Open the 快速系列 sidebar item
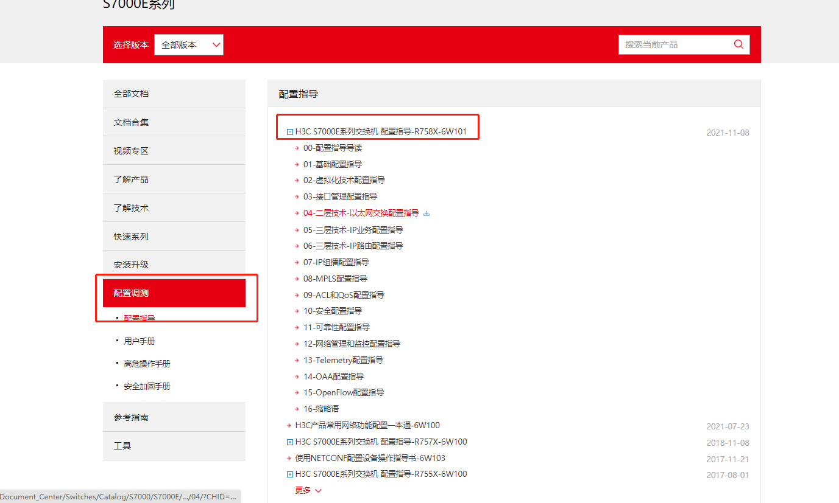839x503 pixels. (x=174, y=237)
